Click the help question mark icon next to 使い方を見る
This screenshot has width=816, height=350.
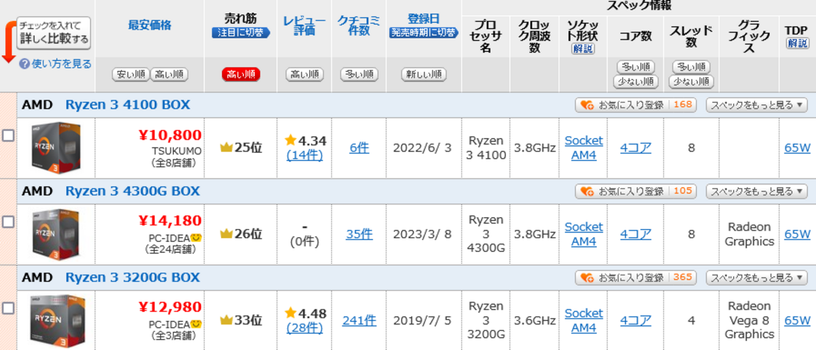24,64
